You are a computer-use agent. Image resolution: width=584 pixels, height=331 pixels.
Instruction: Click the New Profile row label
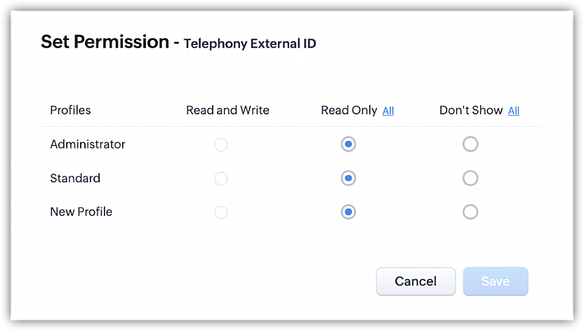point(81,212)
